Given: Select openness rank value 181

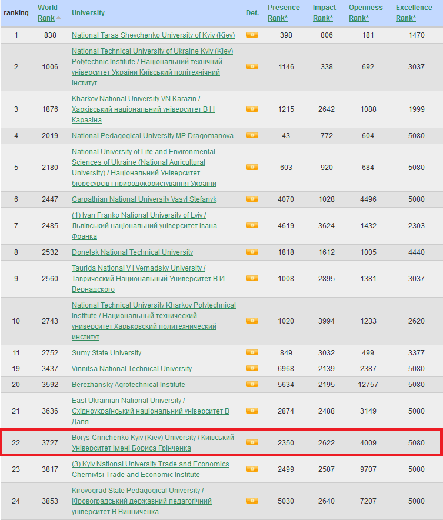Looking at the screenshot, I should [368, 35].
